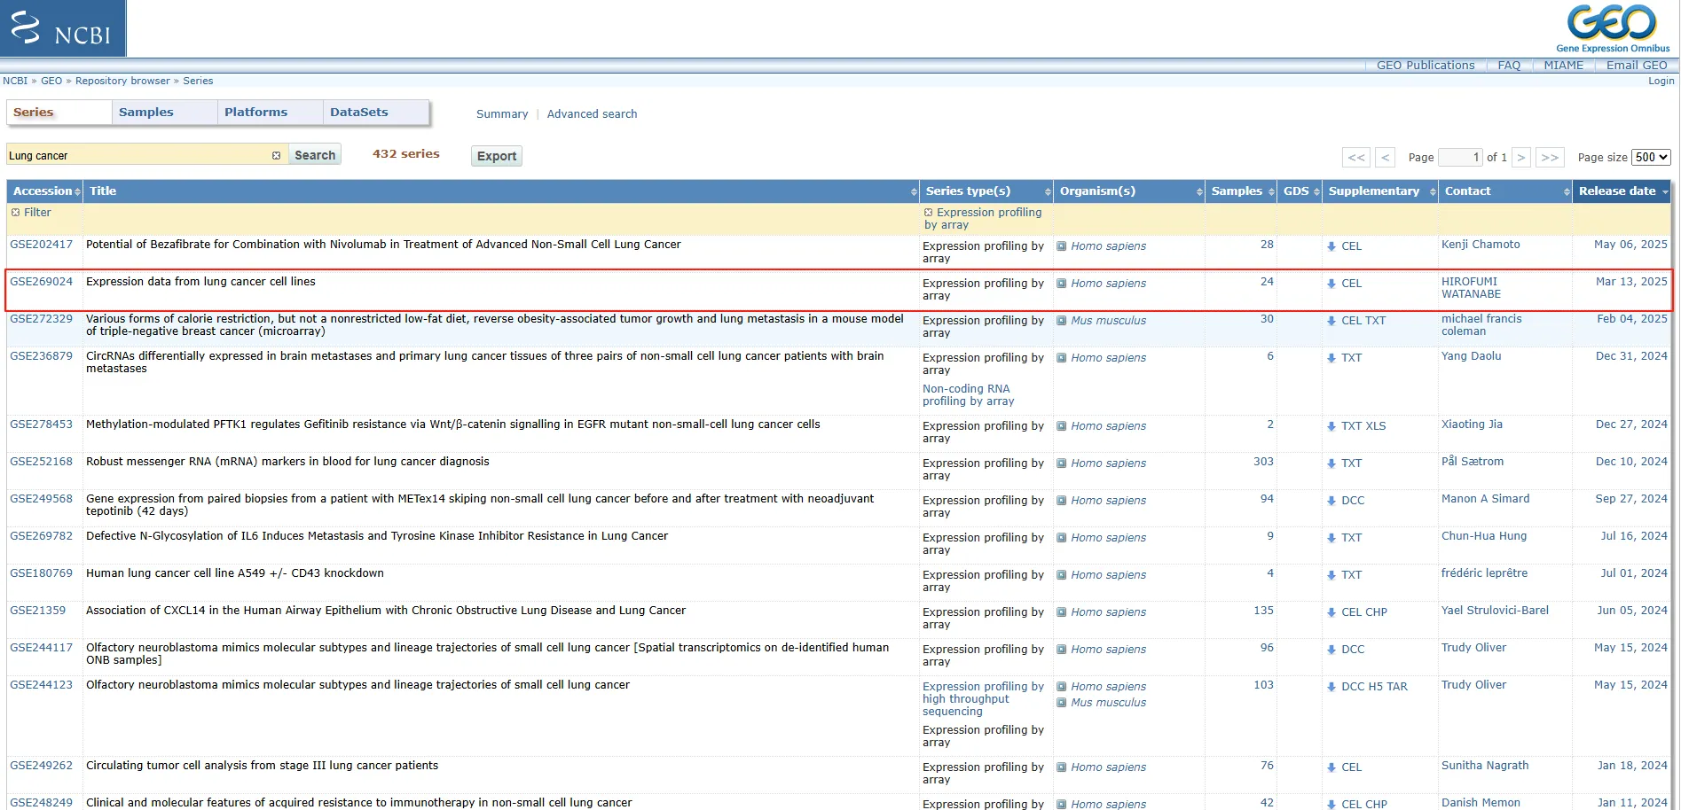Screen dimensions: 1681x810
Task: Click the GEO Gene Expression Omnibus logo
Action: [1612, 27]
